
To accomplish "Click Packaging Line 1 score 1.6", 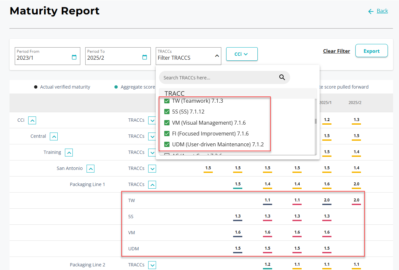I will [327, 184].
